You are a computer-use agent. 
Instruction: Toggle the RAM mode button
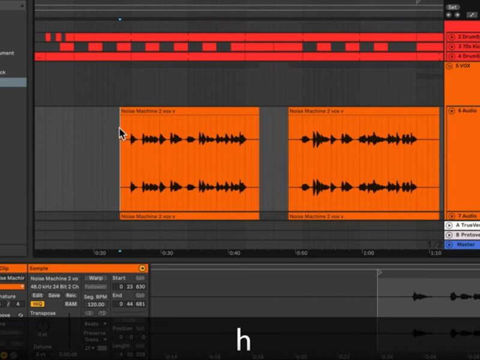(x=71, y=304)
